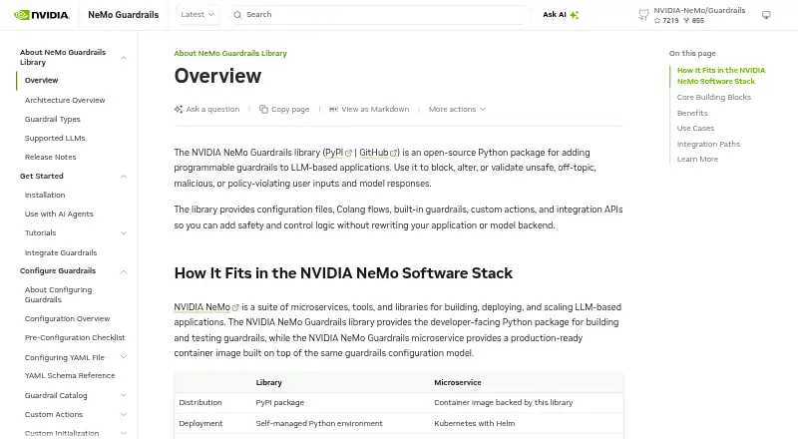Image resolution: width=798 pixels, height=439 pixels.
Task: Click the GitHub stars count icon
Action: click(x=657, y=21)
